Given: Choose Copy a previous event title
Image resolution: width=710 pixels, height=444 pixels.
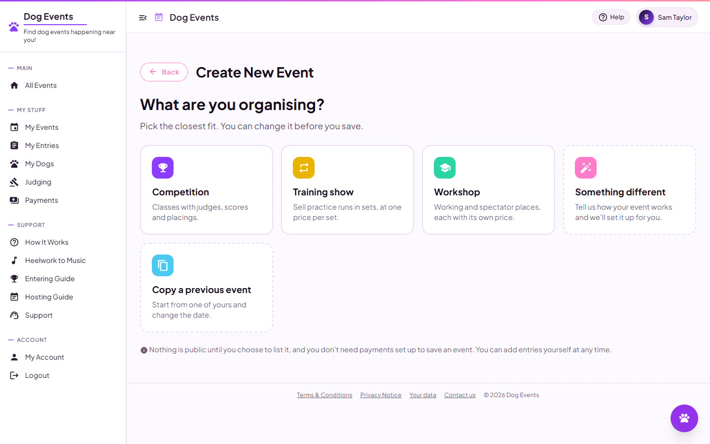Looking at the screenshot, I should click(x=202, y=290).
